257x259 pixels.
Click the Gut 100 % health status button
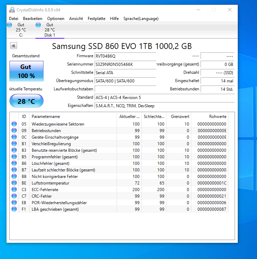click(26, 71)
